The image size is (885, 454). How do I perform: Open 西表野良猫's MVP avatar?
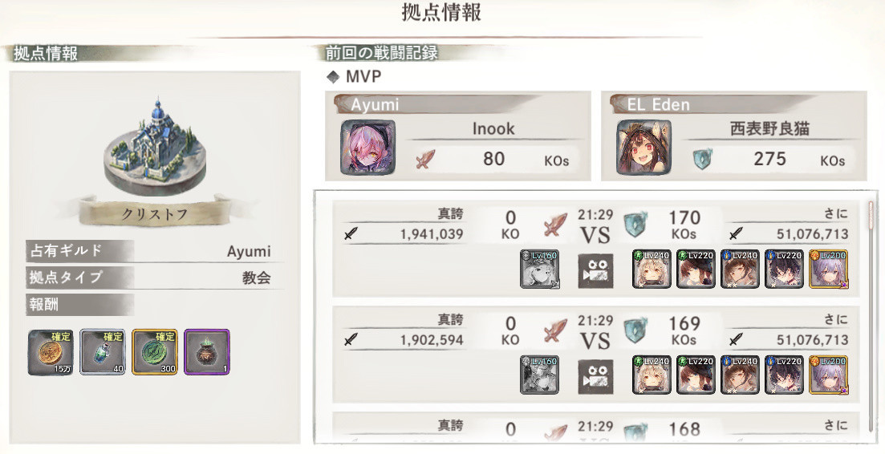(x=644, y=148)
